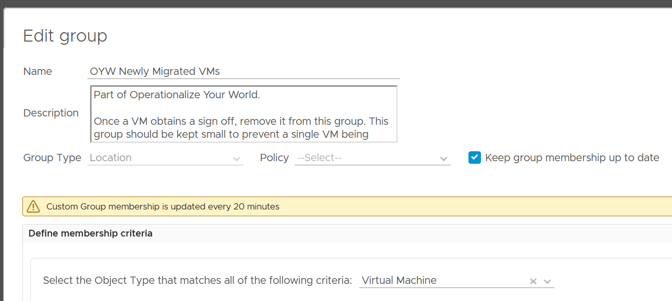Open the Group Type Location dropdown
Image resolution: width=672 pixels, height=301 pixels.
(x=166, y=158)
